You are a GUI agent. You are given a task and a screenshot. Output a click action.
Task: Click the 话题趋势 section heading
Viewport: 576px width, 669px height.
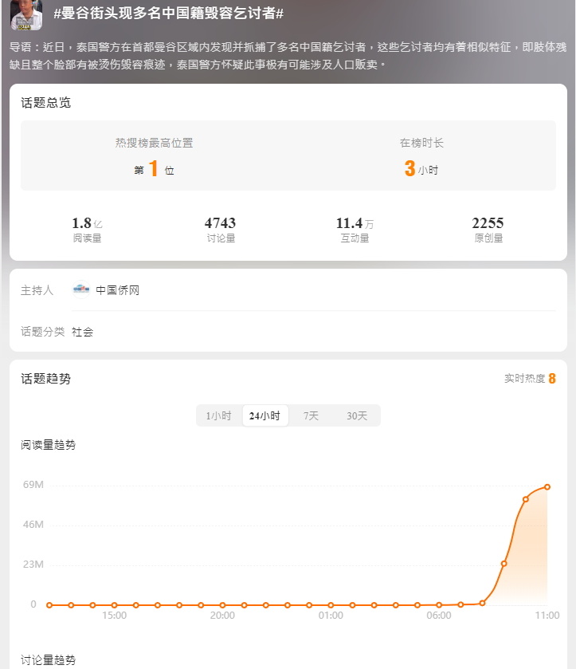tap(45, 379)
